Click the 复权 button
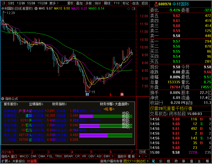The height and width of the screenshot is (164, 212). click(x=70, y=3)
